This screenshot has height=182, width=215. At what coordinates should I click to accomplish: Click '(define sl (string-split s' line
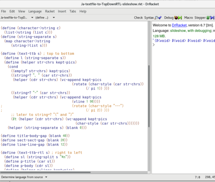(37, 157)
